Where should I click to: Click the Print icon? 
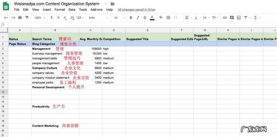pos(20,18)
